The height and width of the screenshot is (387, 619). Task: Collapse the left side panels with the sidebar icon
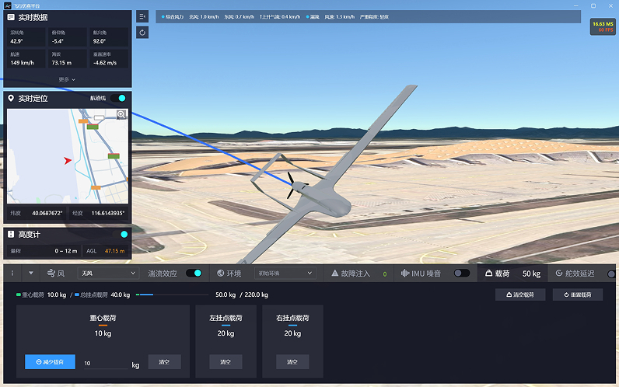142,16
